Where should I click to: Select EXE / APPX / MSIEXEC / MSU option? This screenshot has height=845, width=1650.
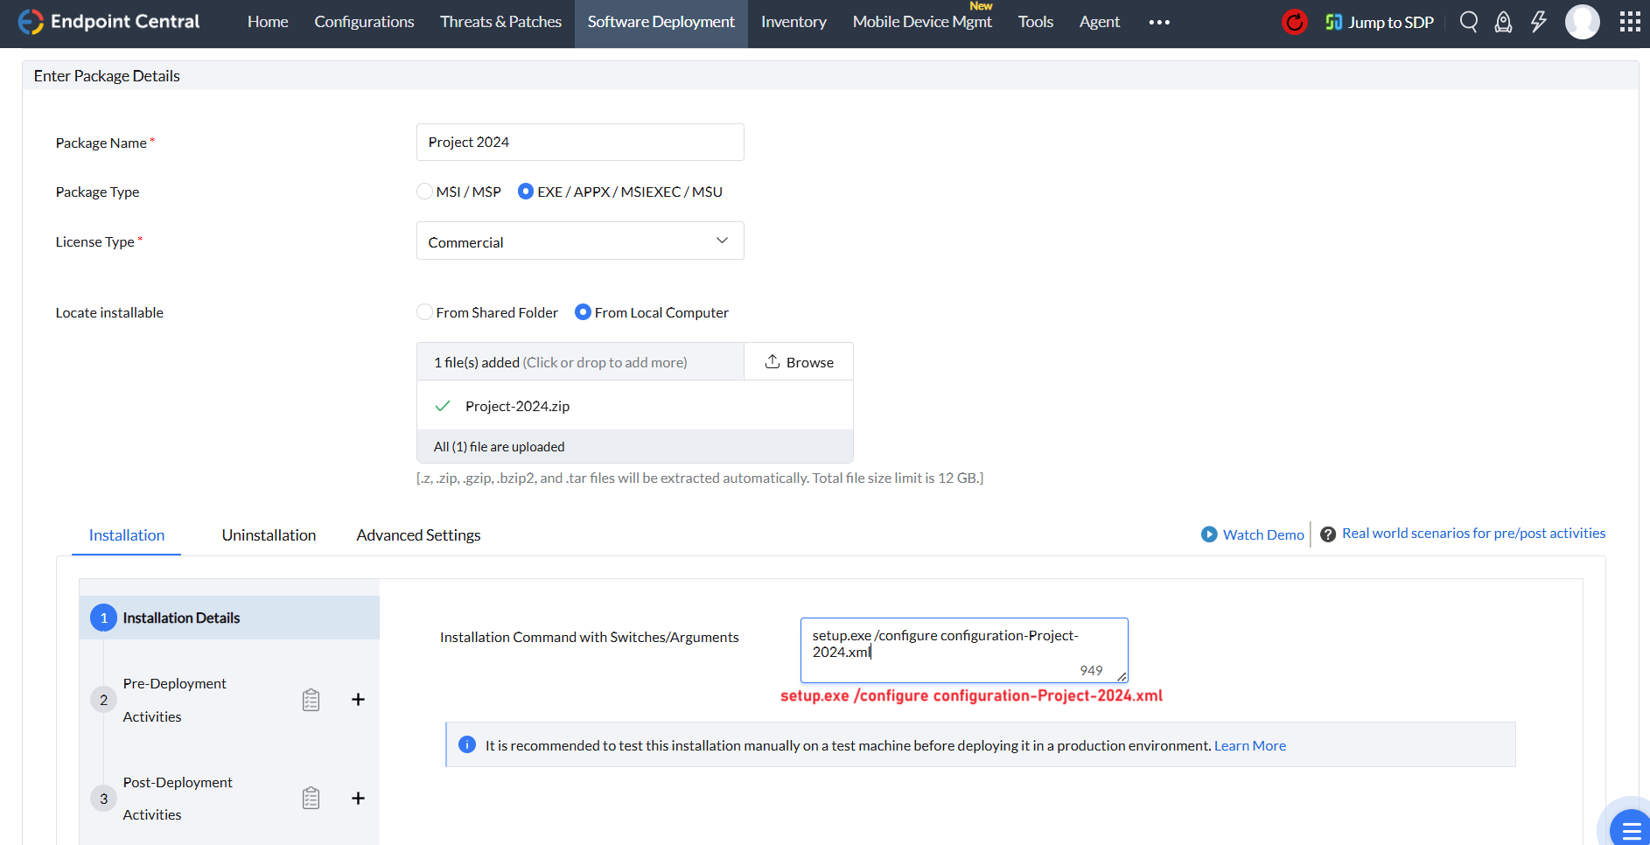526,192
